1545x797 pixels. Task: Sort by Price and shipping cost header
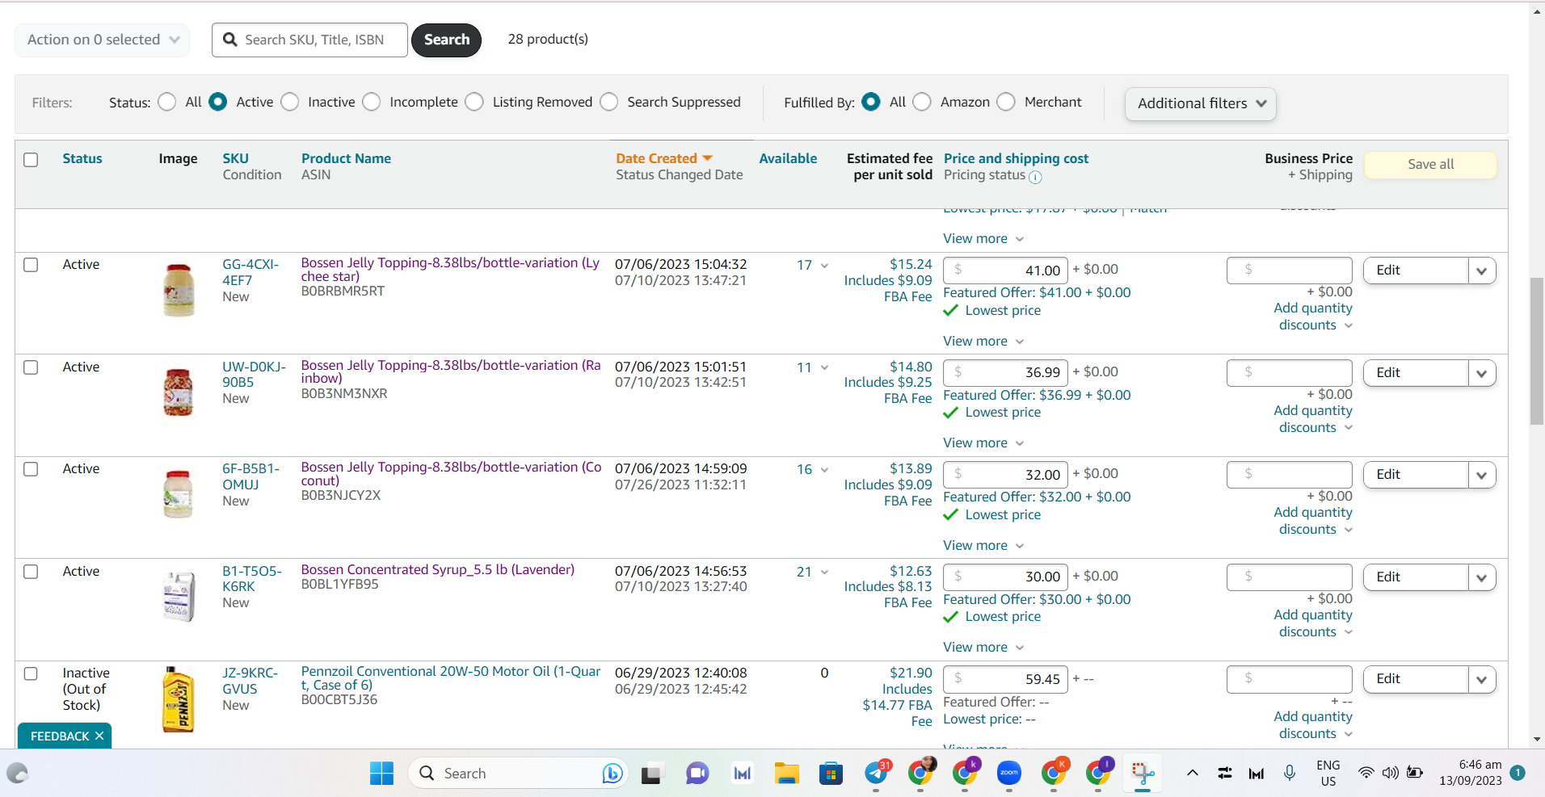1016,158
